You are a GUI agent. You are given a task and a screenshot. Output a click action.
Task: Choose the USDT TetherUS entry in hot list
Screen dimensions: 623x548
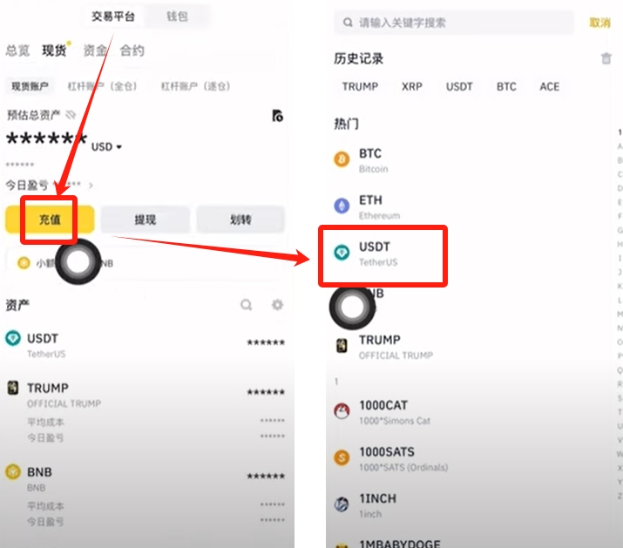point(383,254)
